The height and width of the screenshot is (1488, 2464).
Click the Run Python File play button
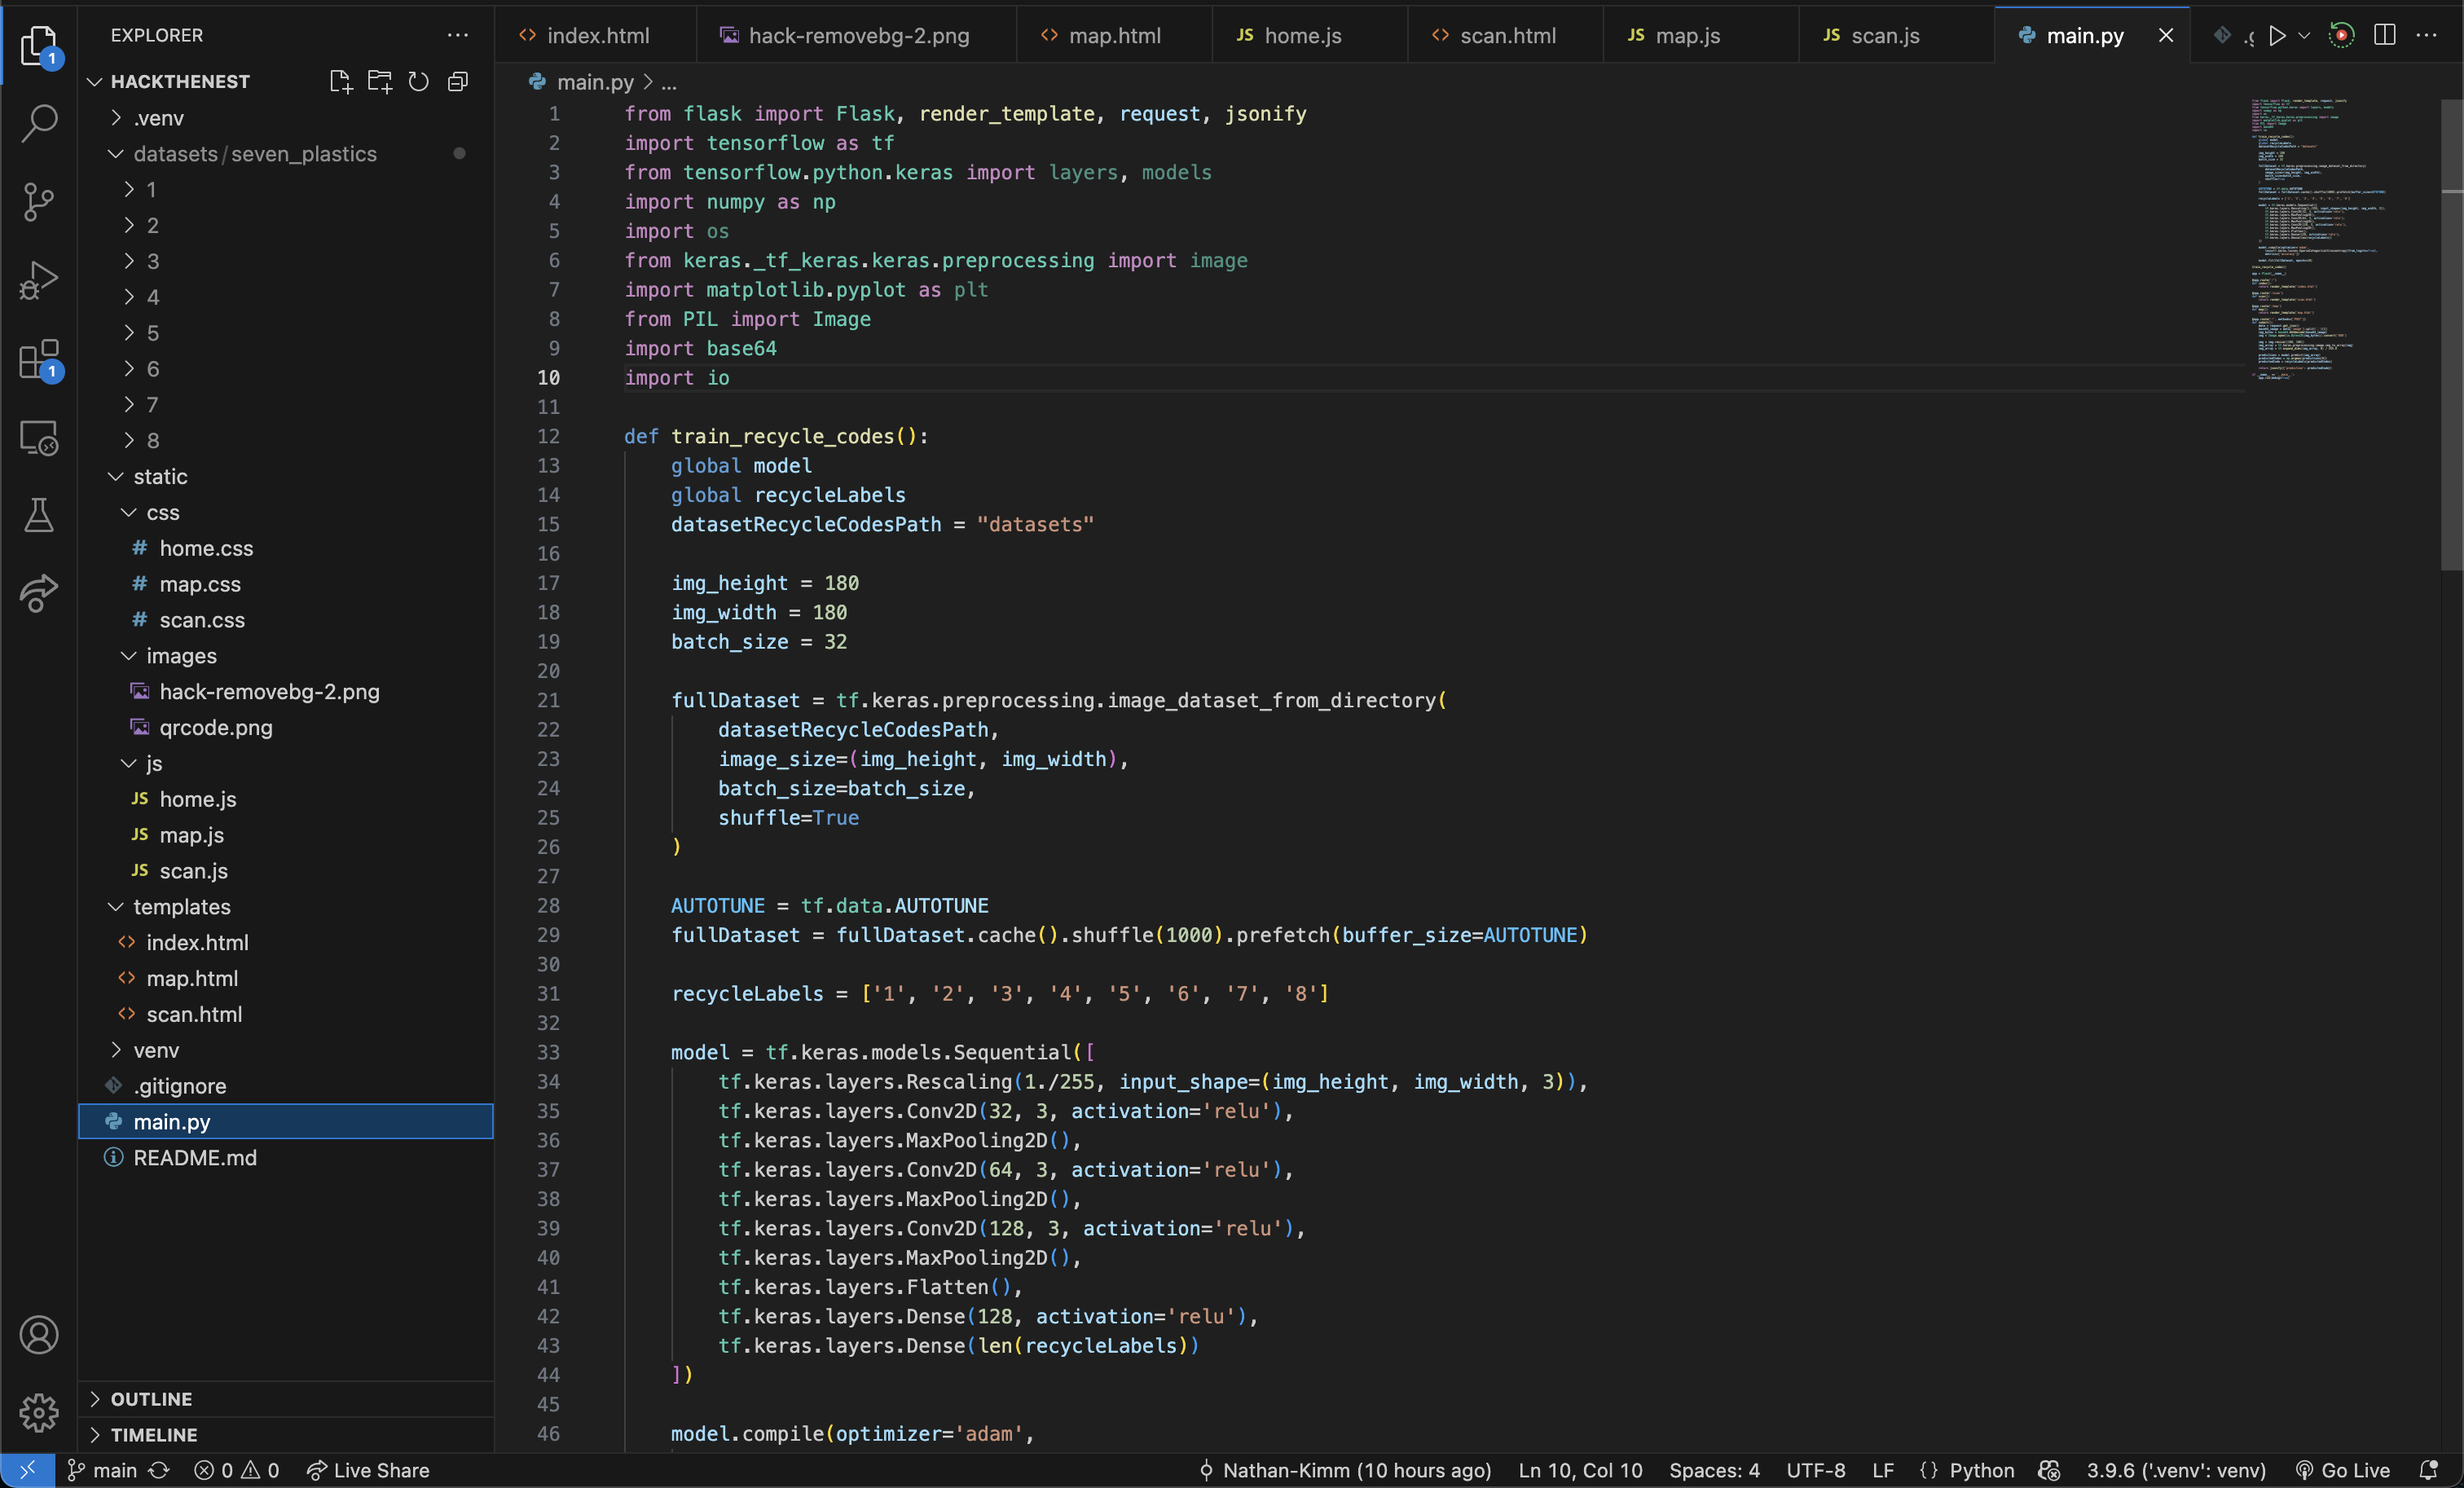(2277, 35)
